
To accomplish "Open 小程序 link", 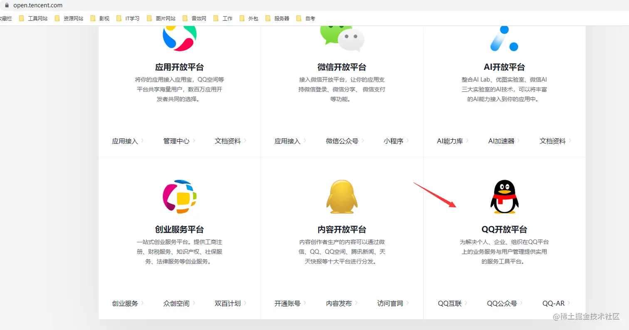I will (396, 141).
